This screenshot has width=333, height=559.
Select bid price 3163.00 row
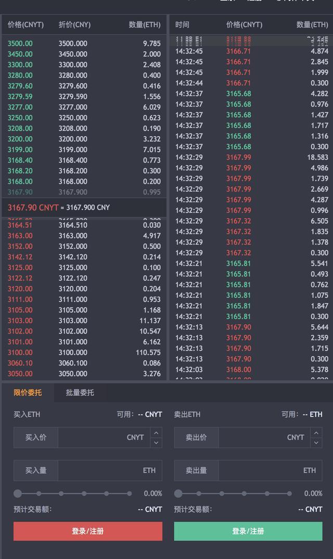[84, 236]
